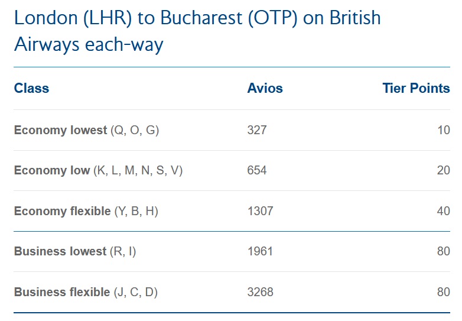Click the 3268 Avios value
The width and height of the screenshot is (462, 321).
[x=260, y=292]
